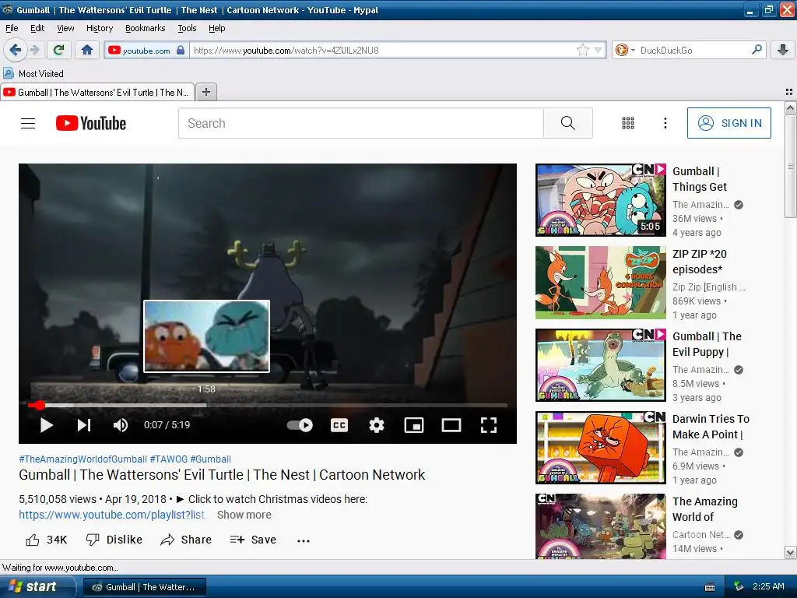Open 'Gumball | Things Get' video thumbnail

pos(600,200)
